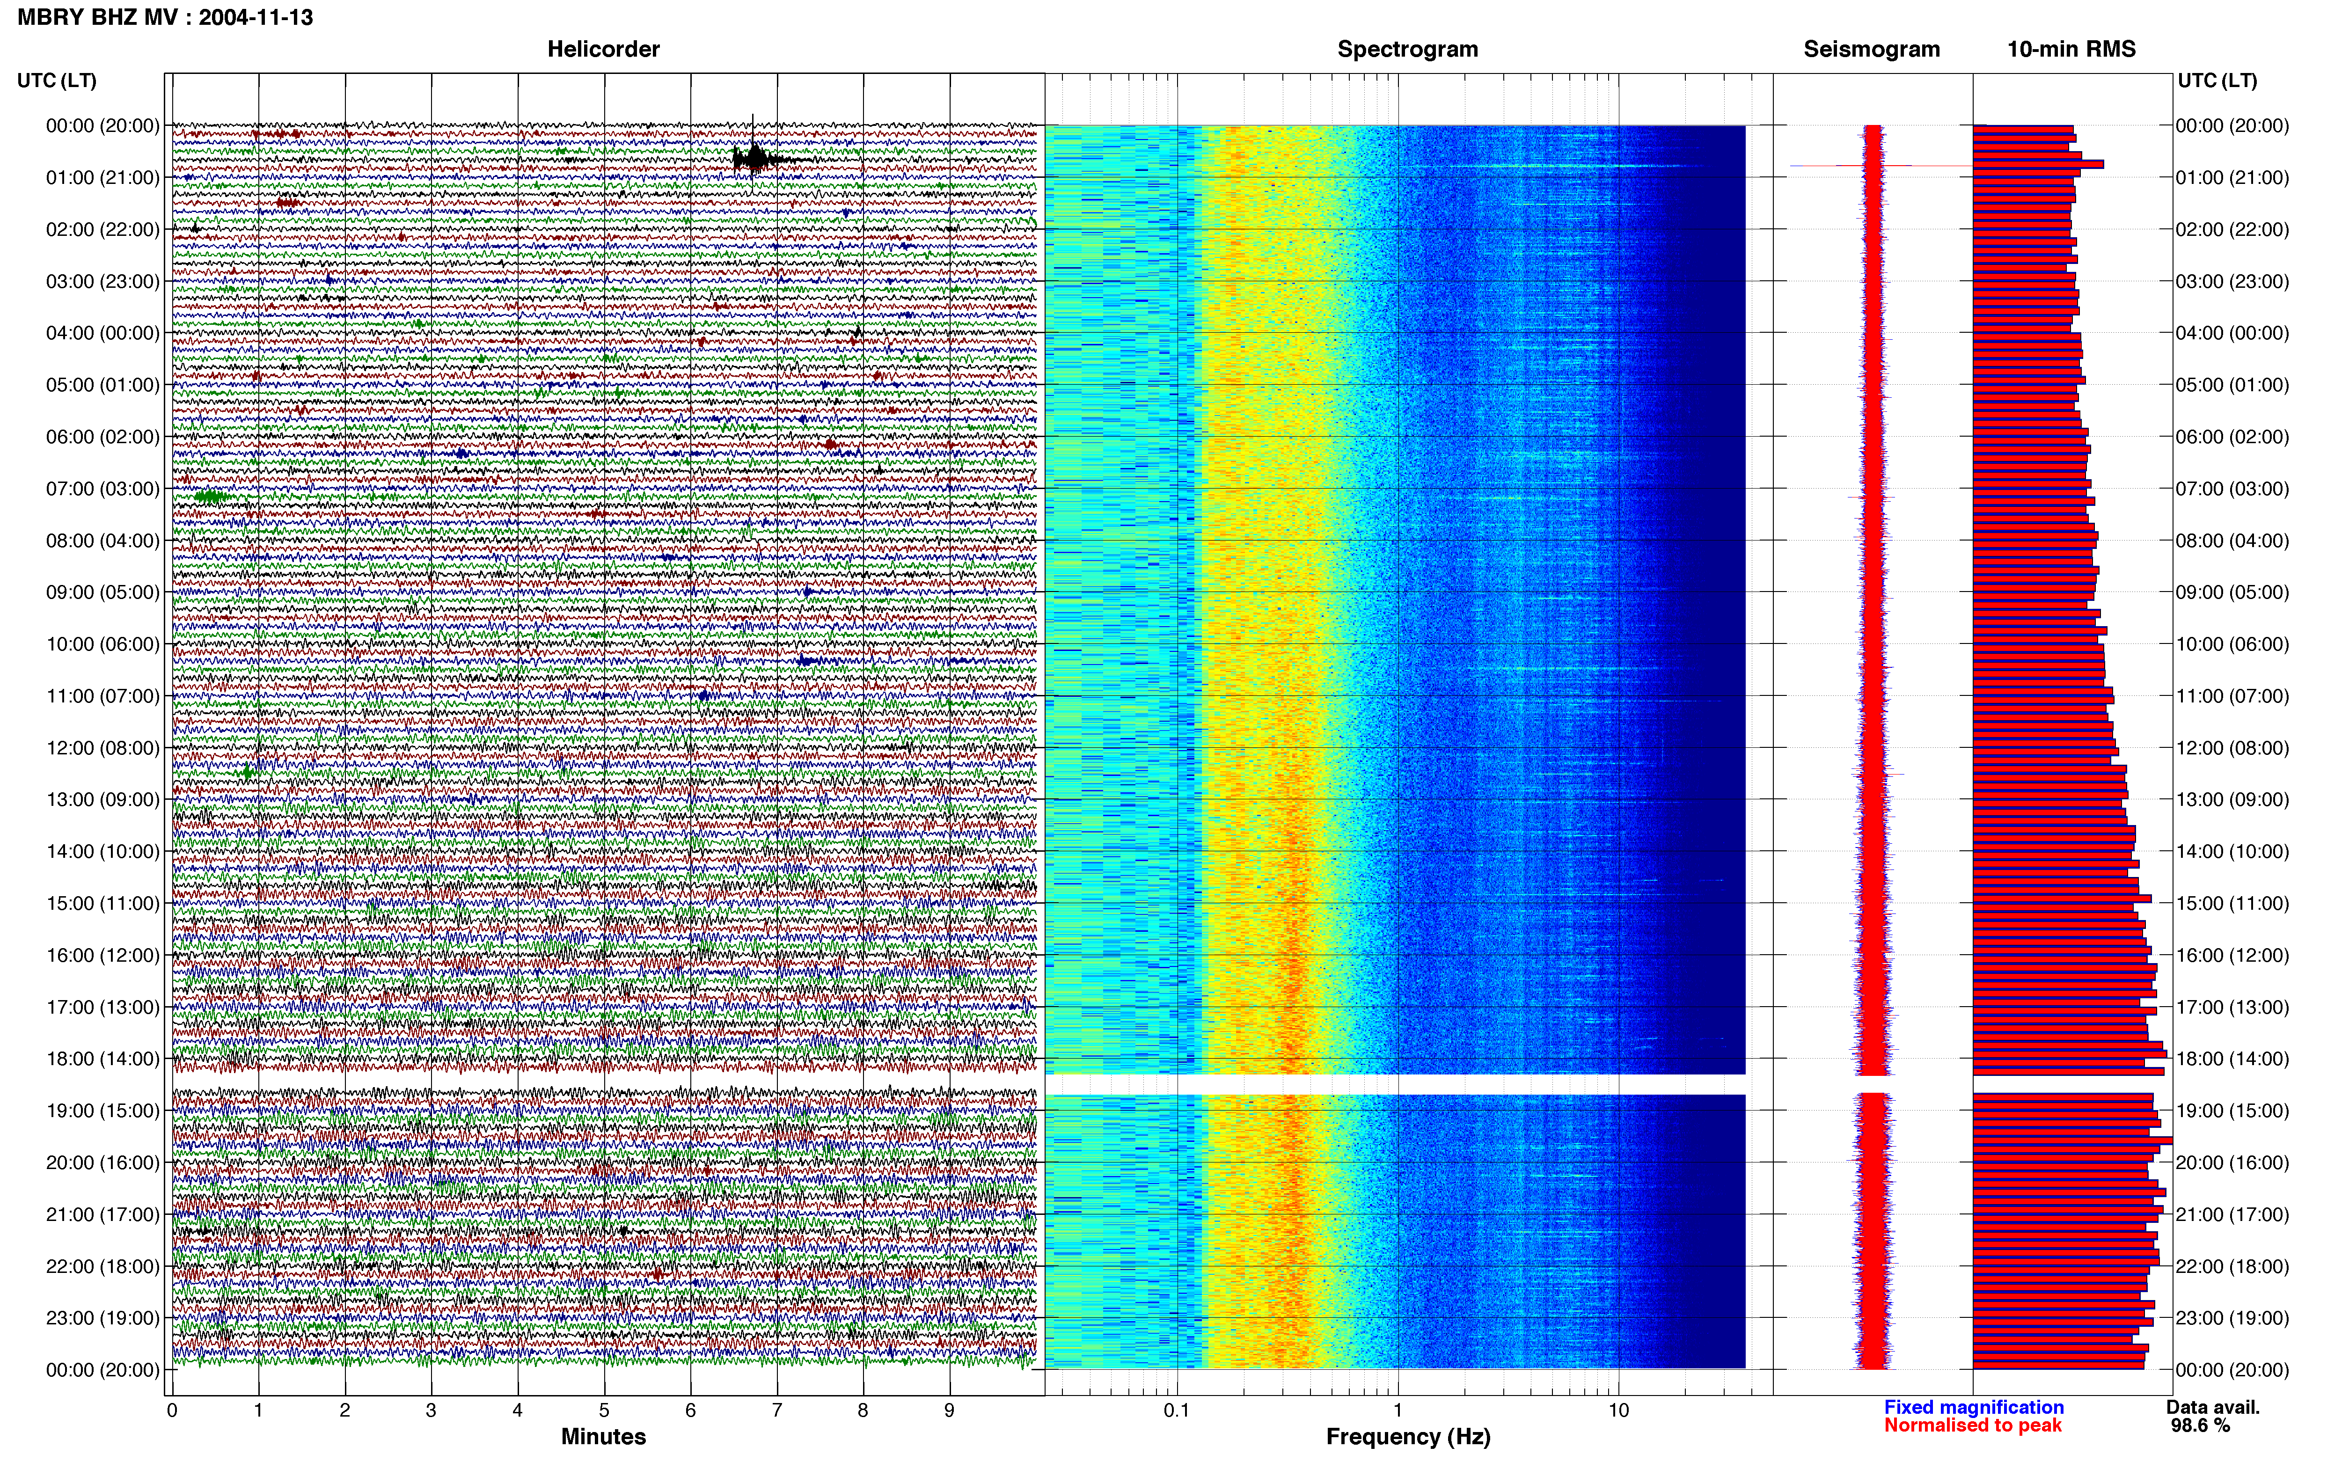This screenshot has height=1469, width=2349.
Task: Click right-axis time label 21:00 (17:00)
Action: coord(2232,1213)
